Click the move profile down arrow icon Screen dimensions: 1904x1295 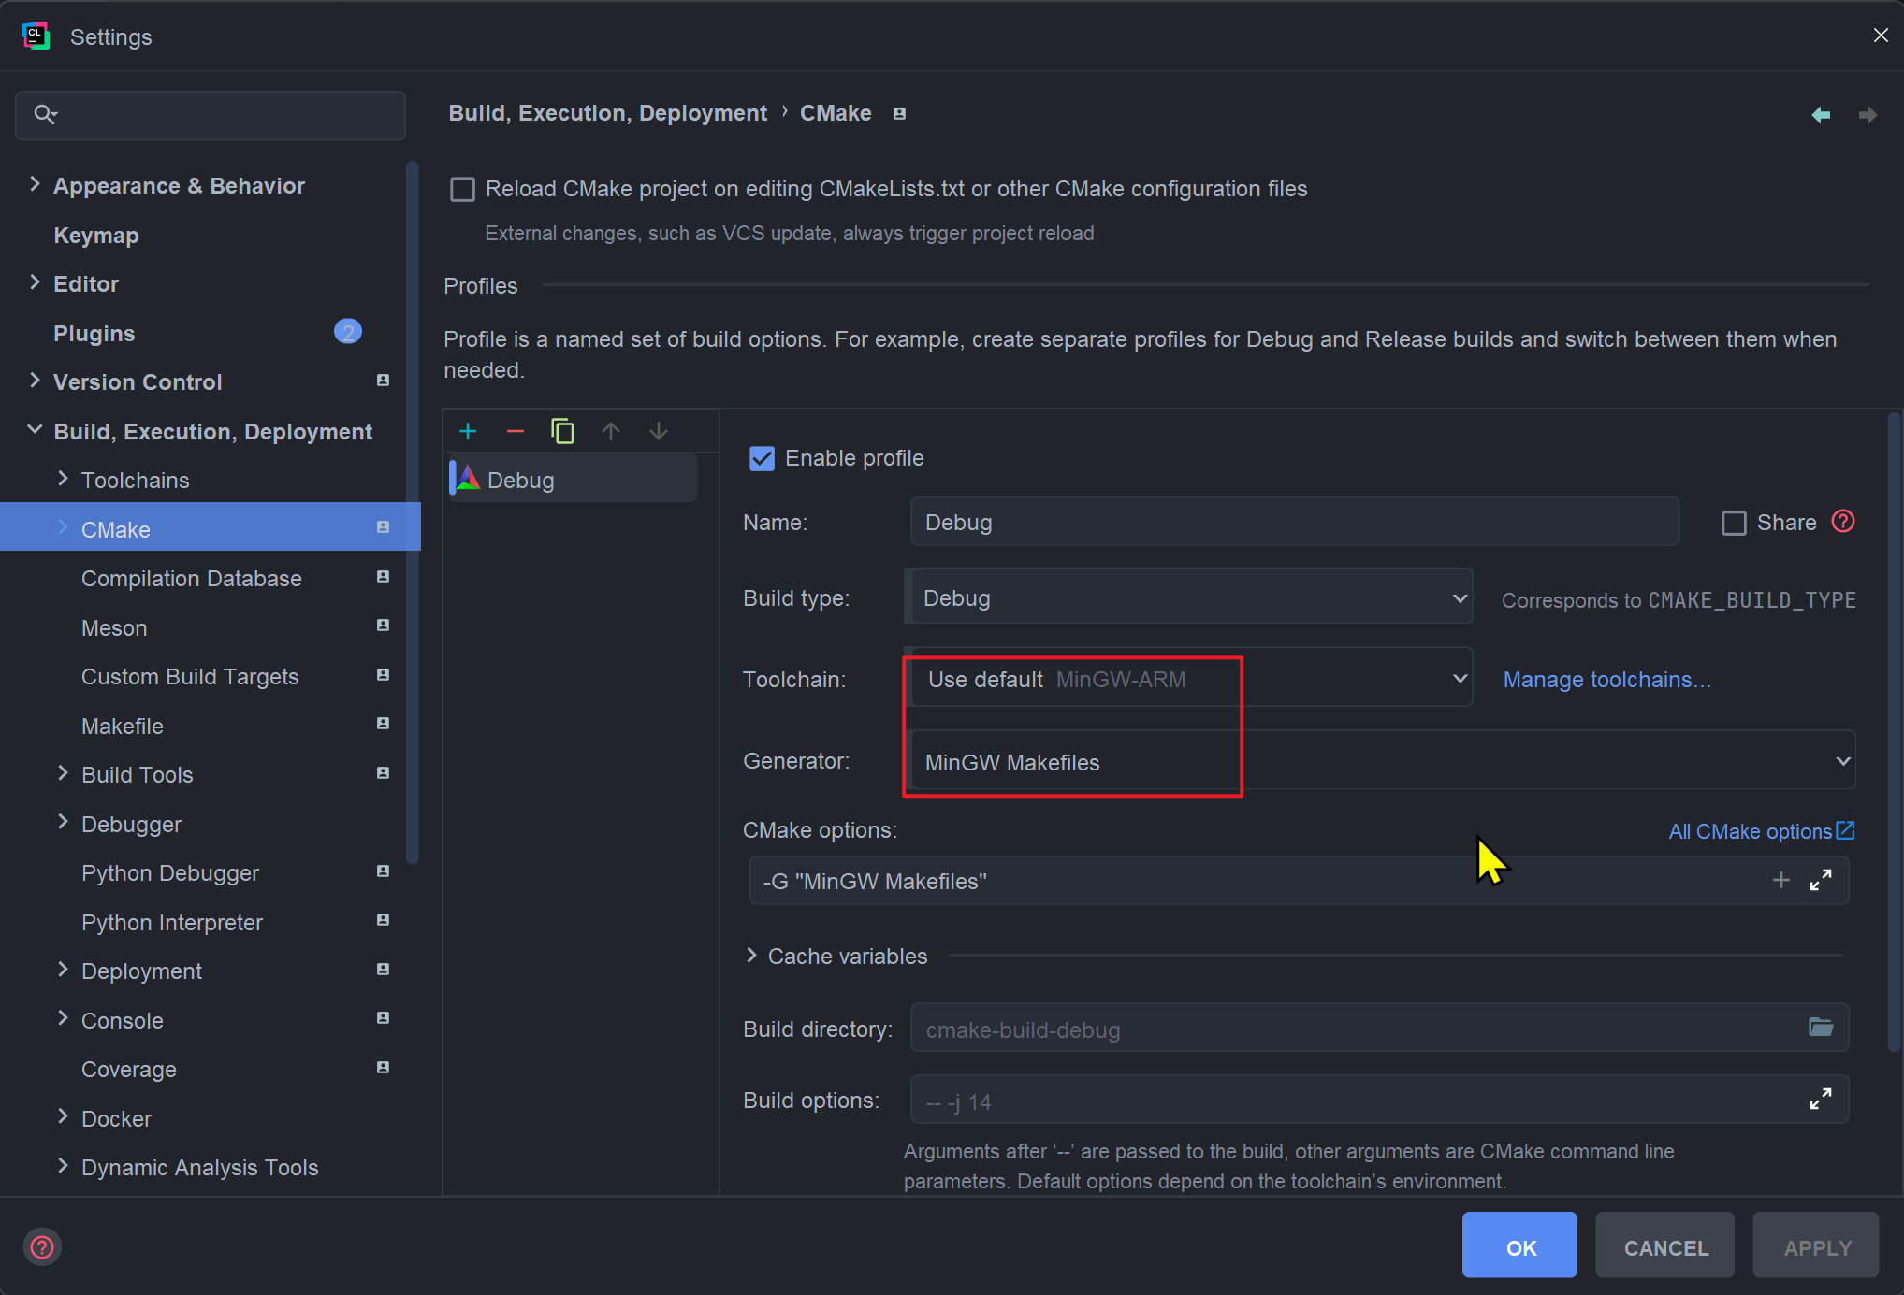[658, 431]
